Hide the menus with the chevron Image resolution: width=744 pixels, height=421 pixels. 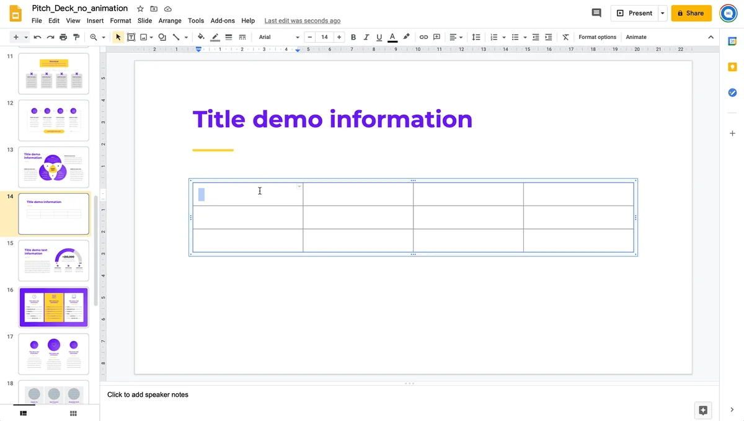tap(711, 37)
